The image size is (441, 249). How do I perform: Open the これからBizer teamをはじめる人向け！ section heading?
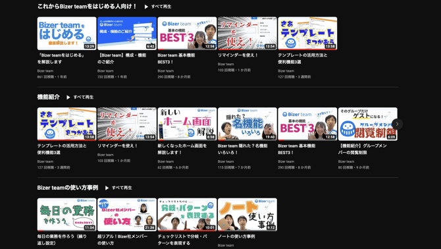(87, 6)
